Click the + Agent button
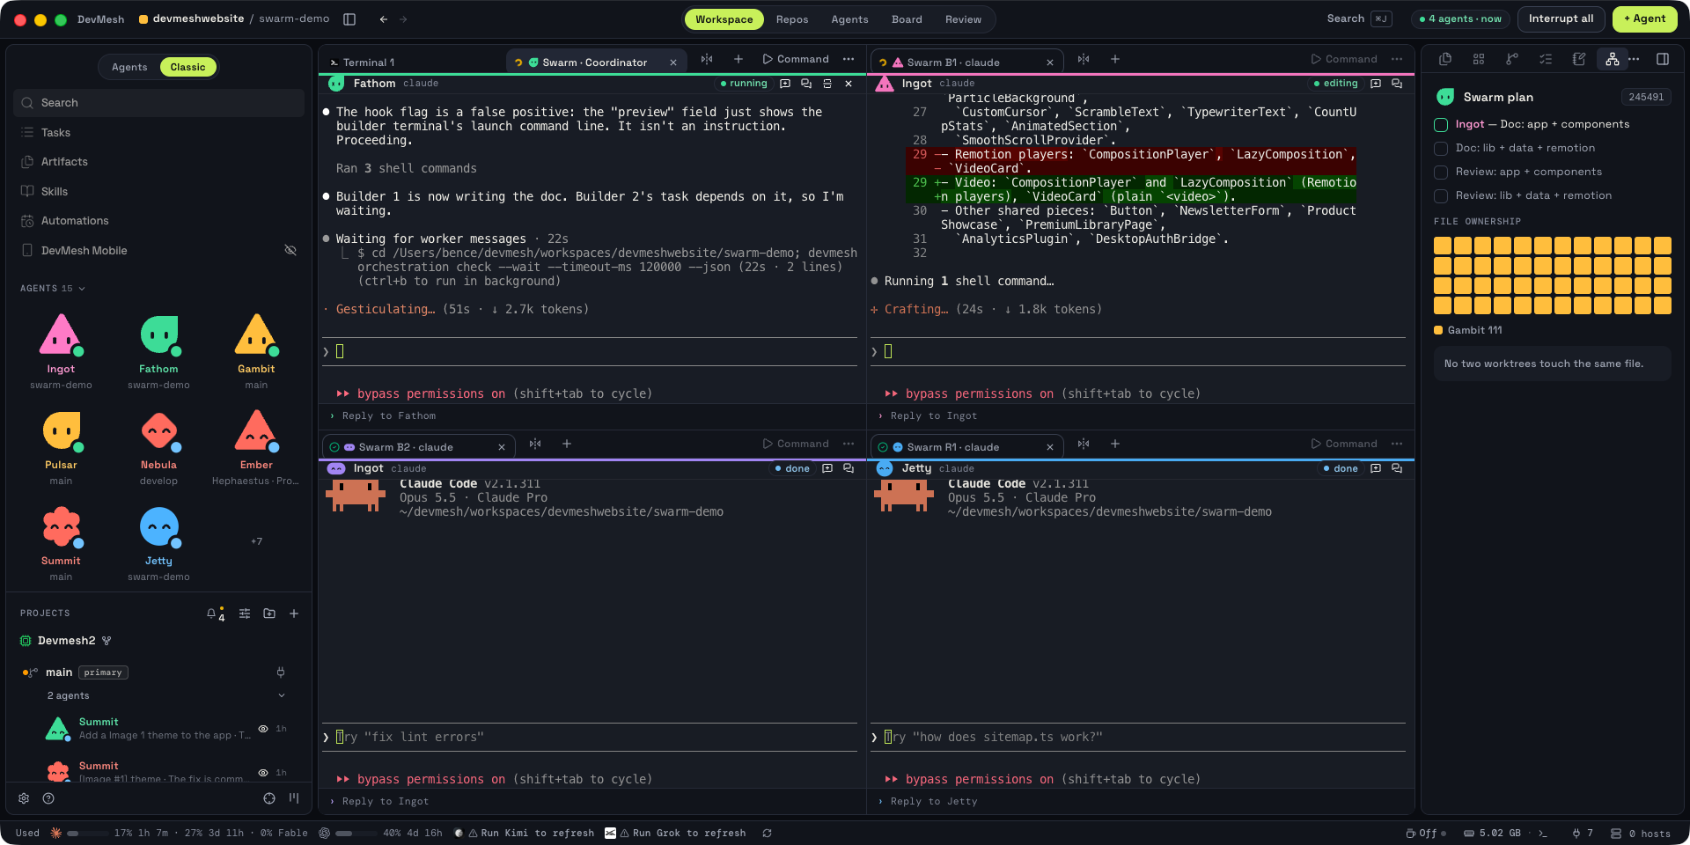This screenshot has height=845, width=1690. [x=1644, y=18]
